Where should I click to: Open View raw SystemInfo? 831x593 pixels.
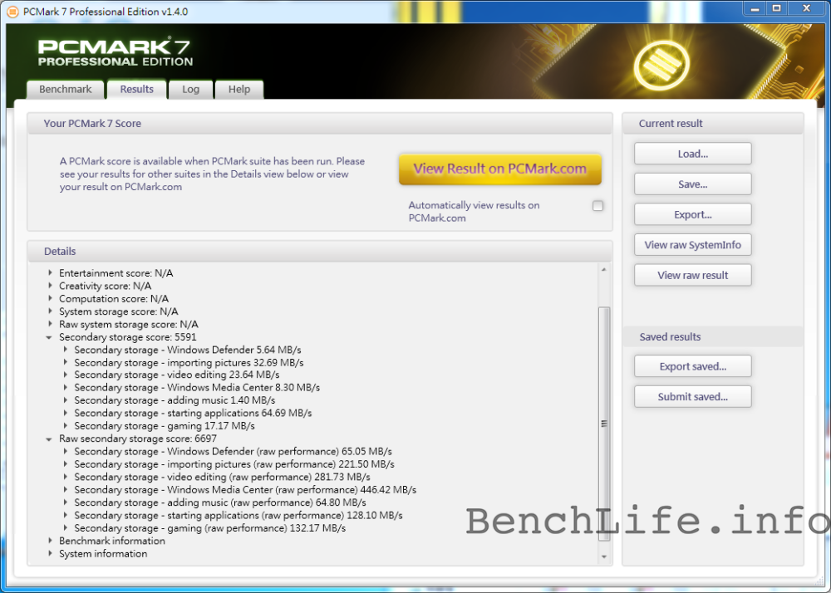(693, 245)
